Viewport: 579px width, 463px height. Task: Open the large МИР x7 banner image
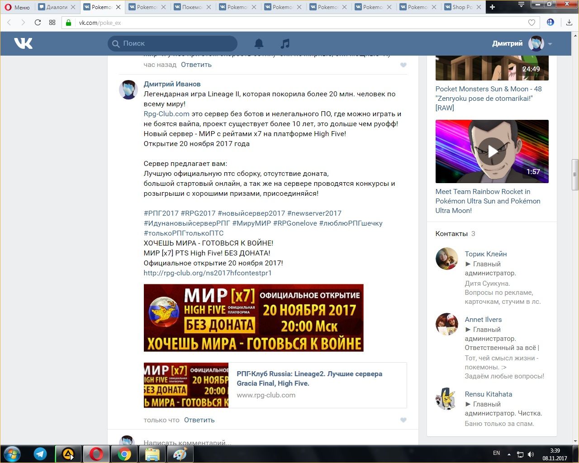click(x=254, y=318)
